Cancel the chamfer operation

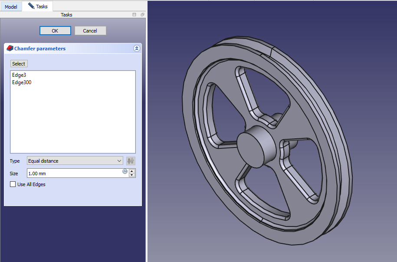coord(90,31)
